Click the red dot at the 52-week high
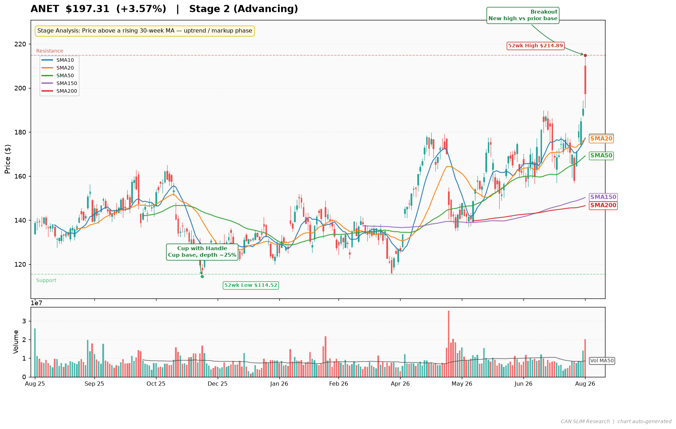 (x=585, y=55)
